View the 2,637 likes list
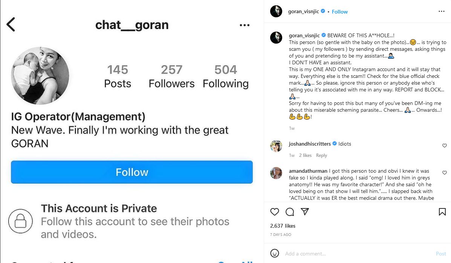 click(283, 226)
